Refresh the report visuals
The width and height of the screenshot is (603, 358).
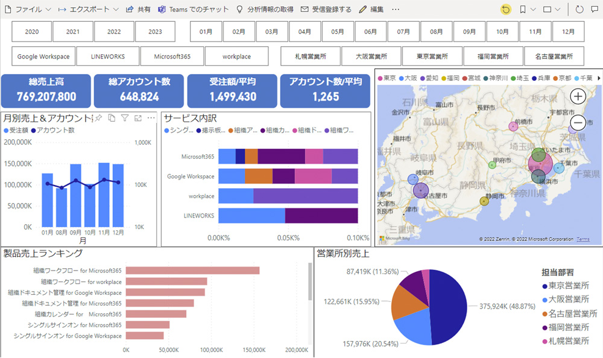click(x=579, y=9)
